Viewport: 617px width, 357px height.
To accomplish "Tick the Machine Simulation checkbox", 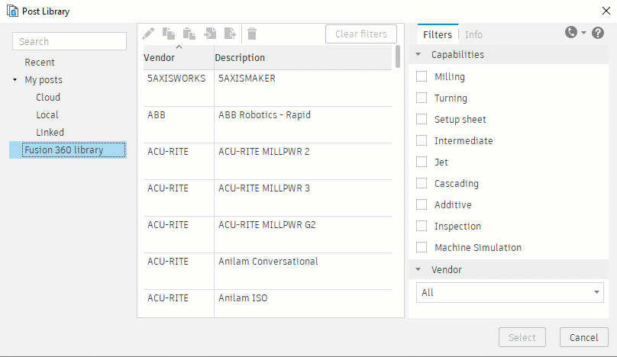I will (422, 247).
